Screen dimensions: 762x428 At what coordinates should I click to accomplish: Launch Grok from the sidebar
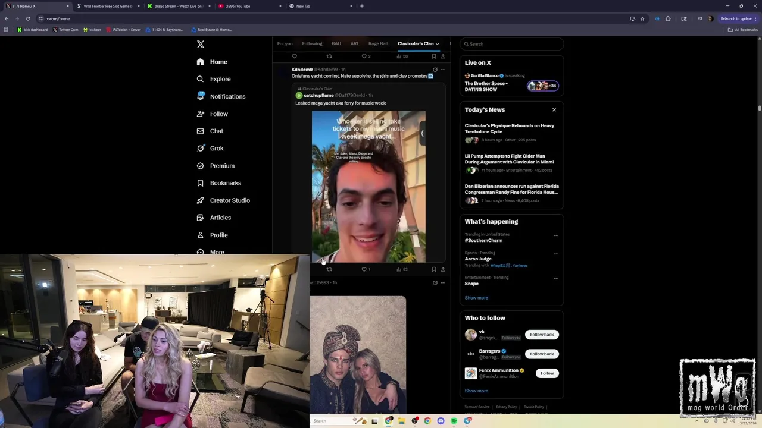(210, 148)
